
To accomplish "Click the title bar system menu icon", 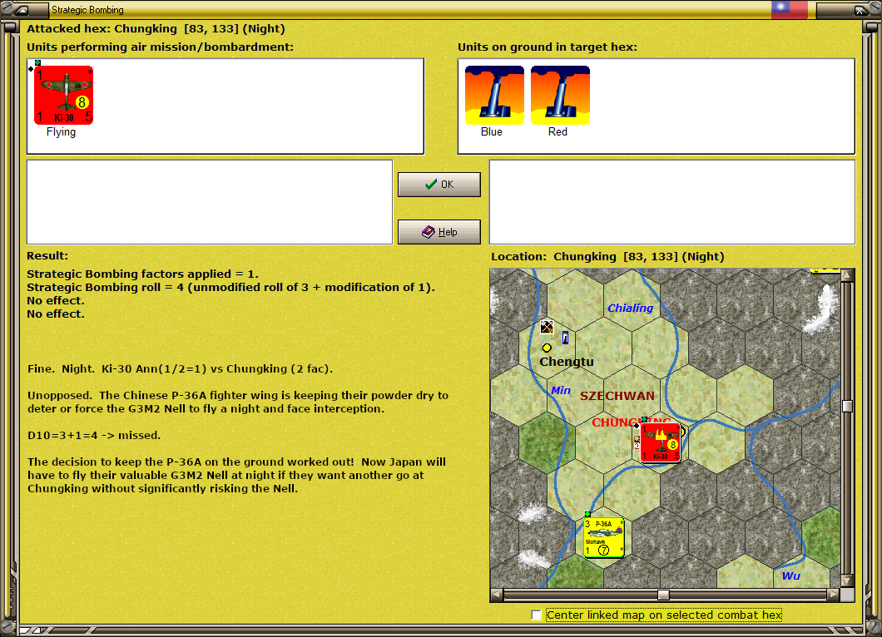I will 22,9.
